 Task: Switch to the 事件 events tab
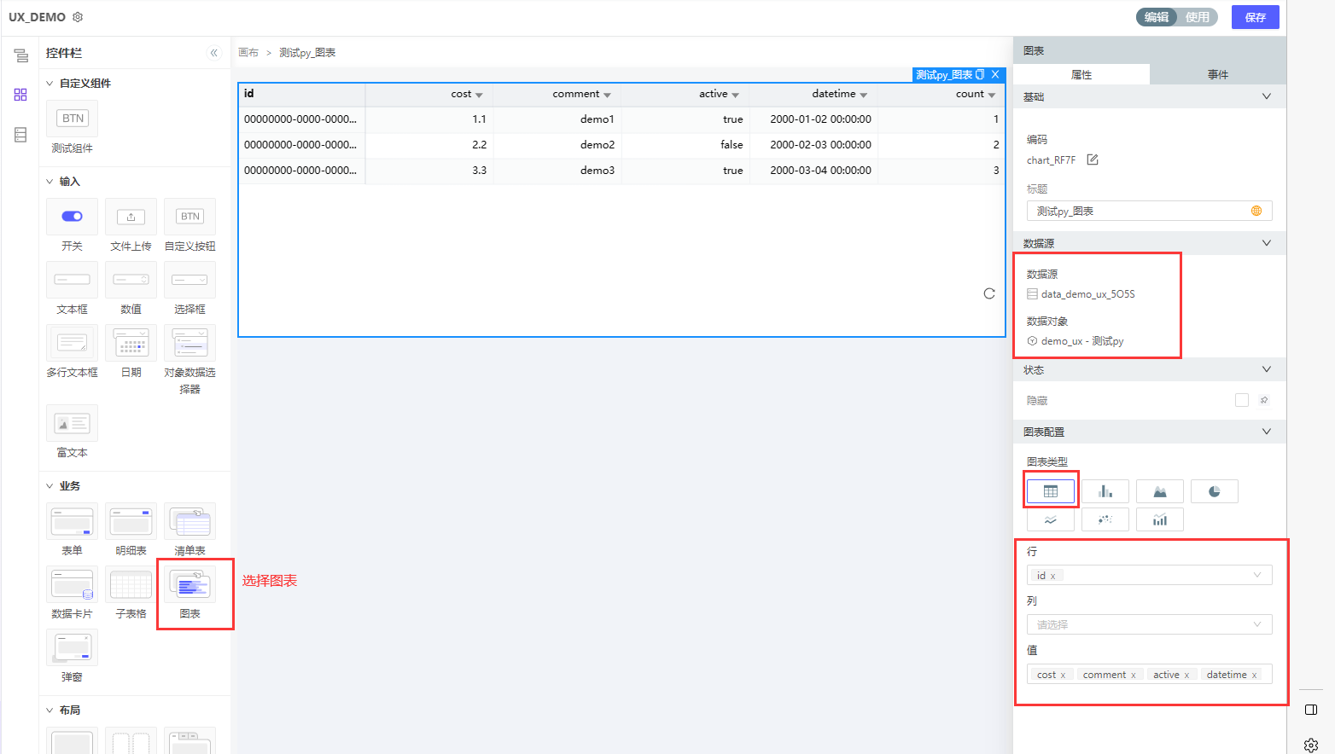(x=1217, y=75)
